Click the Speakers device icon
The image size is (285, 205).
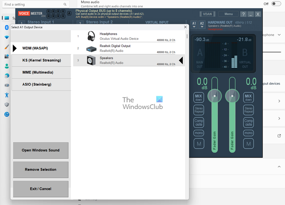click(x=91, y=60)
